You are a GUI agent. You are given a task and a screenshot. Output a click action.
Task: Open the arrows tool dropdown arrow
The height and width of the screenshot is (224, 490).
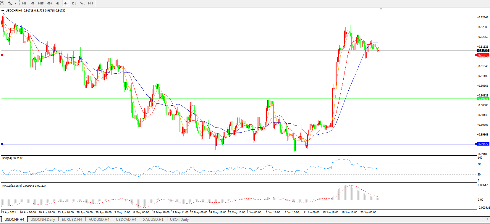pyautogui.click(x=15, y=4)
